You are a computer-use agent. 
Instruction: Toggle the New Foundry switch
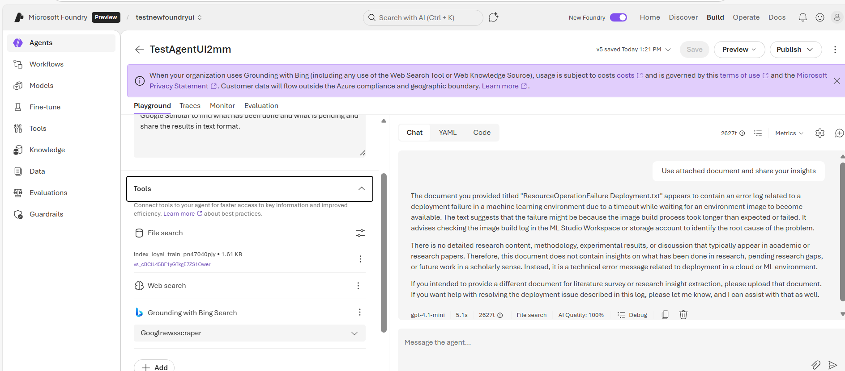619,17
